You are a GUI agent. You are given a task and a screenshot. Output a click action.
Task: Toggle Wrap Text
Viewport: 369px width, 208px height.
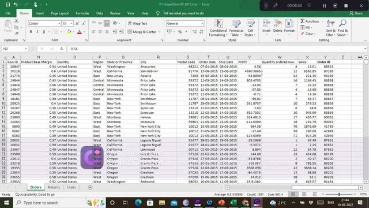pos(138,23)
